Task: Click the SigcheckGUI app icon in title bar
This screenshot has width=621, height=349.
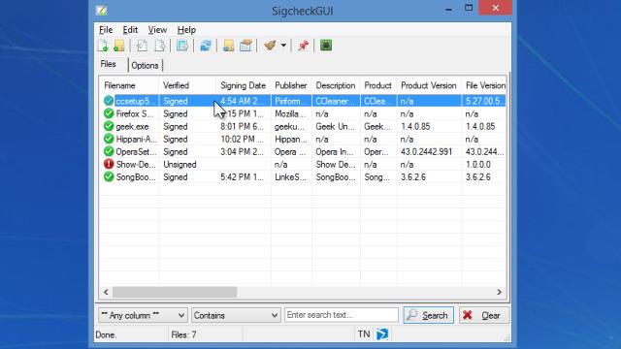Action: click(102, 11)
